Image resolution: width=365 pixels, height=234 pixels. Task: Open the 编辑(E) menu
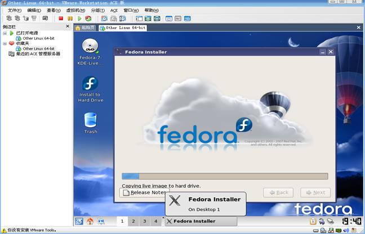click(x=34, y=11)
